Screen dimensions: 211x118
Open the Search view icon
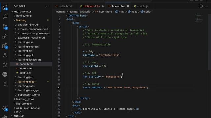click(x=5, y=17)
